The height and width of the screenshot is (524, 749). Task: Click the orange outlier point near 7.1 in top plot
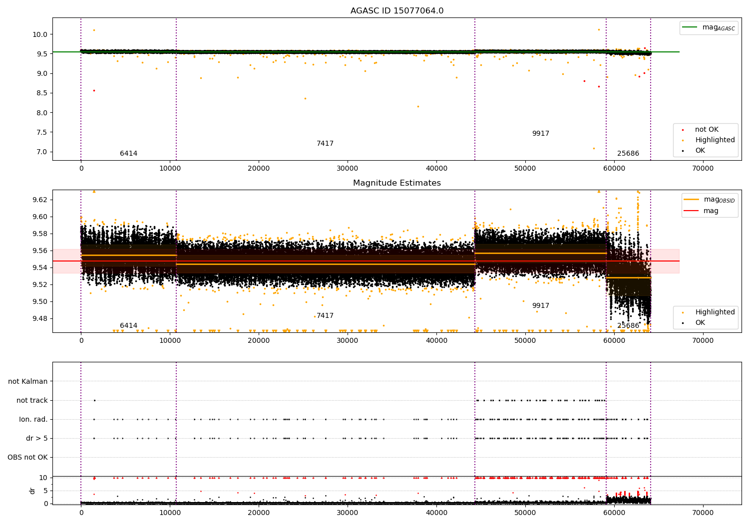point(594,148)
